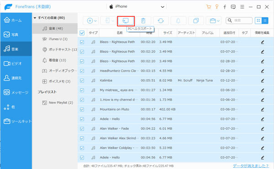Uncheck Alan Walker Coldplay checkbox

tap(82, 148)
